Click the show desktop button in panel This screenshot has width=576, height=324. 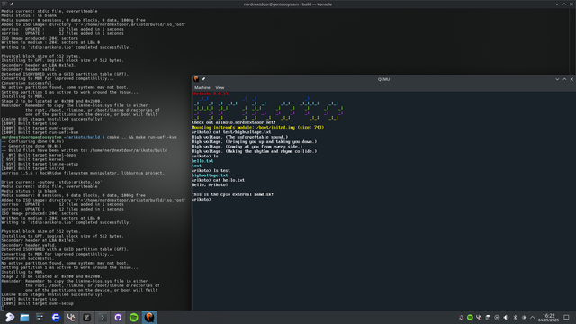click(566, 318)
